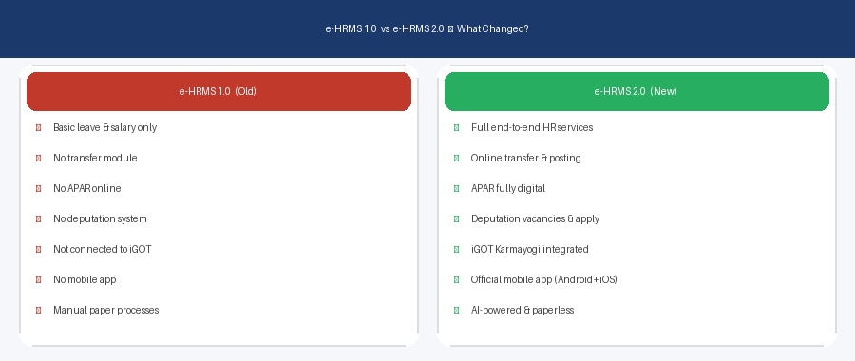Click the green icon beside 'Online transfer & posting'
This screenshot has height=361, width=855.
[x=456, y=158]
